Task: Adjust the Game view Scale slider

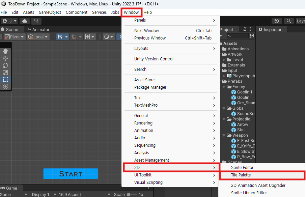Action: (x=132, y=194)
